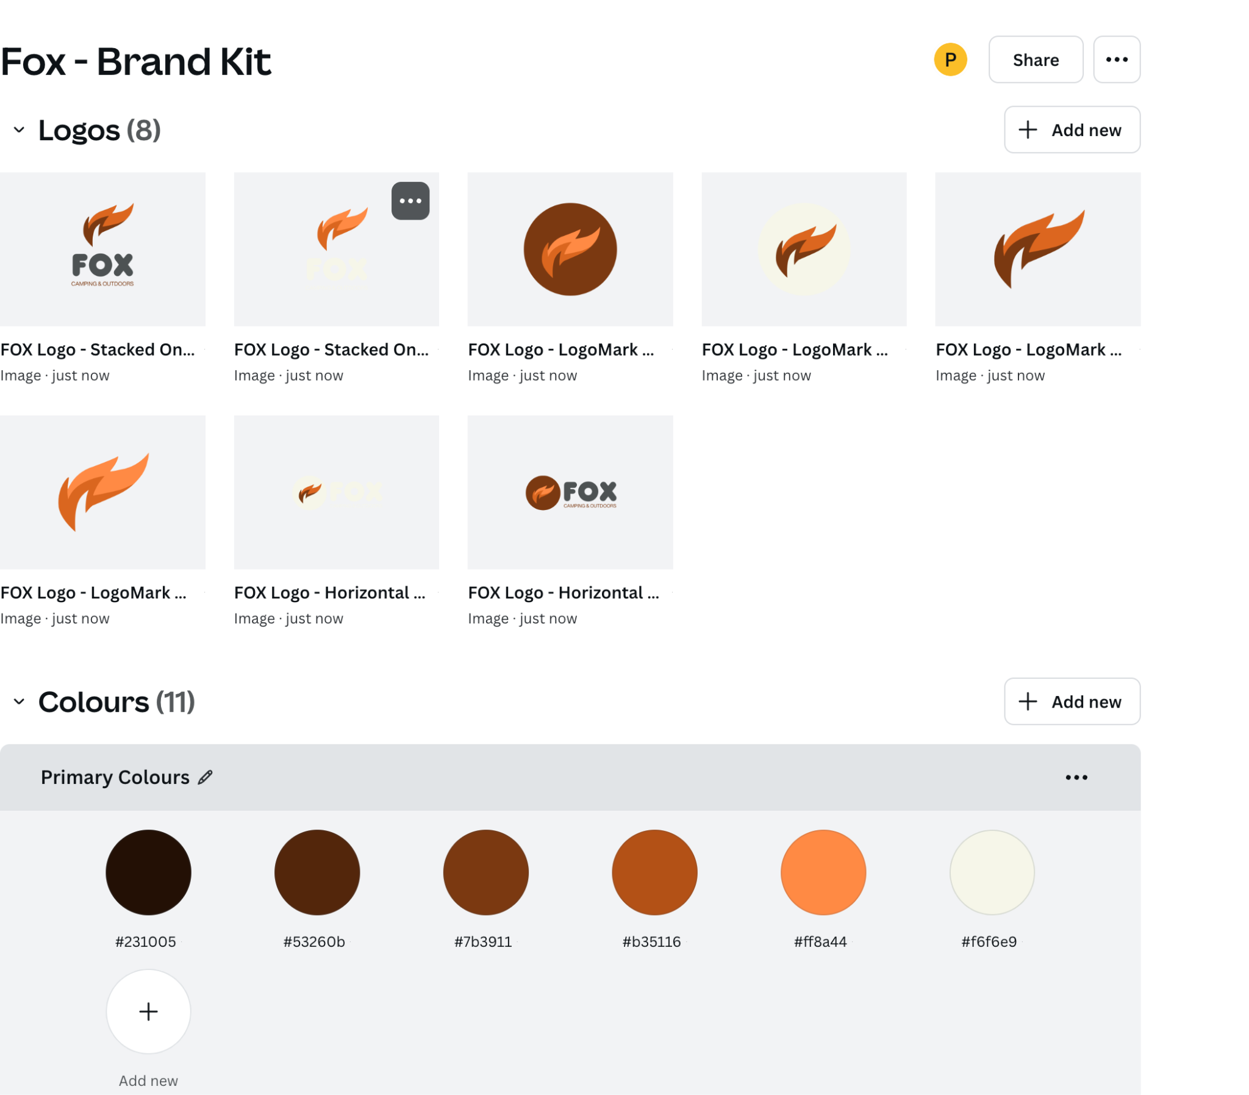Add a new colour with the plus circle
Image resolution: width=1249 pixels, height=1095 pixels.
click(x=148, y=1011)
